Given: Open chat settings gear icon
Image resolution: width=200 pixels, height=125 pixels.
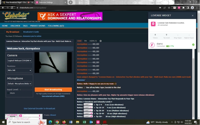Looking at the screenshot, I should (x=100, y=41).
